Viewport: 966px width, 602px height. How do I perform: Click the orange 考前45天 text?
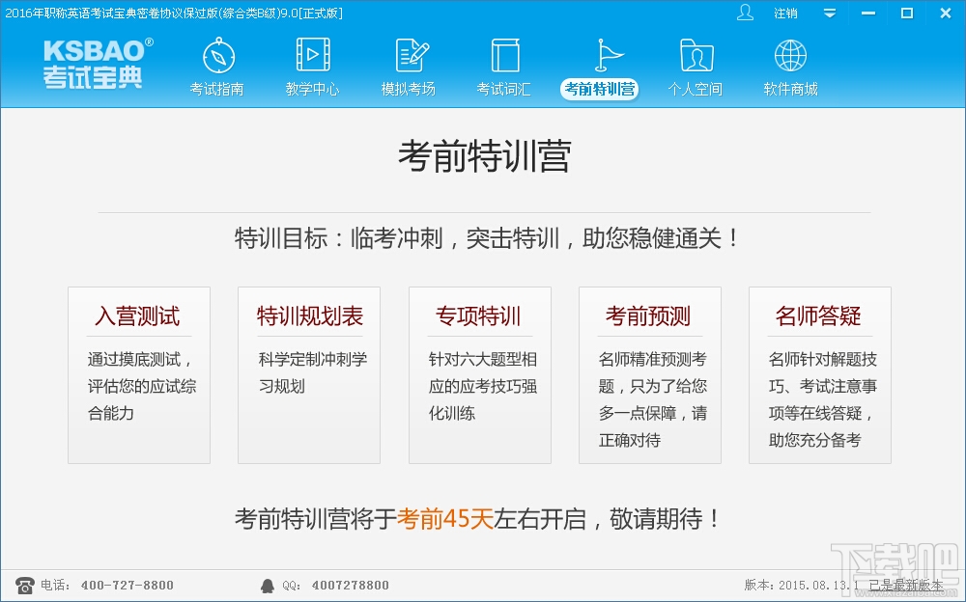tap(444, 518)
